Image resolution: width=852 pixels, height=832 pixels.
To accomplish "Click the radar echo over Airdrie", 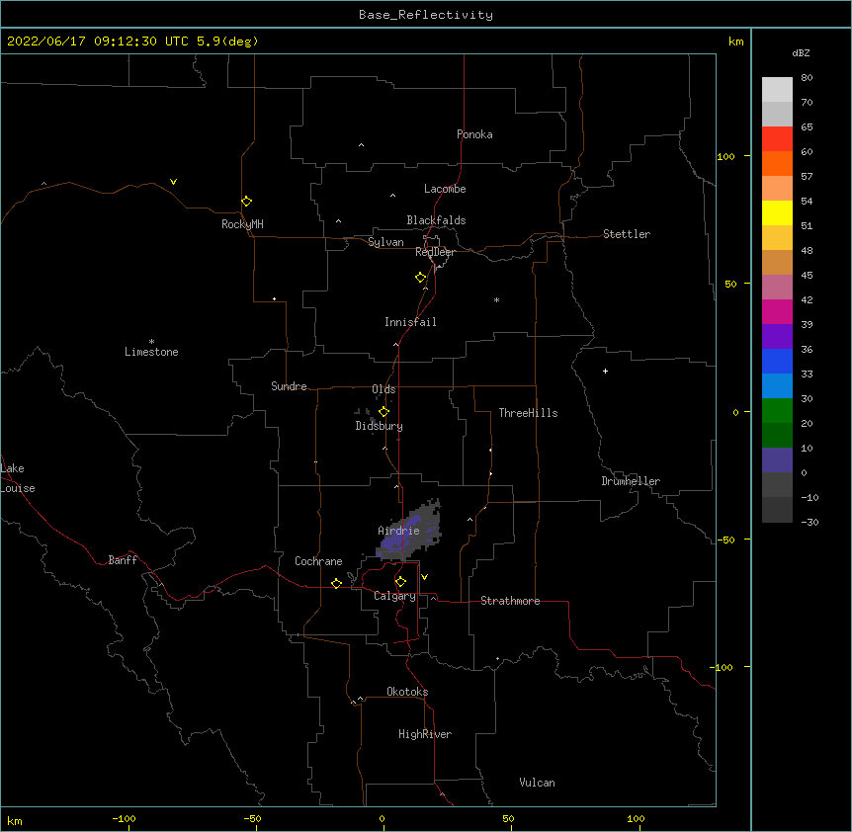I will pyautogui.click(x=408, y=532).
